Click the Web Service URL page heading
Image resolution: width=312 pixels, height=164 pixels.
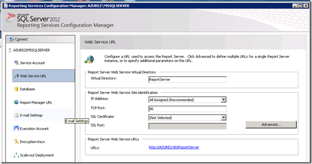coord(100,42)
